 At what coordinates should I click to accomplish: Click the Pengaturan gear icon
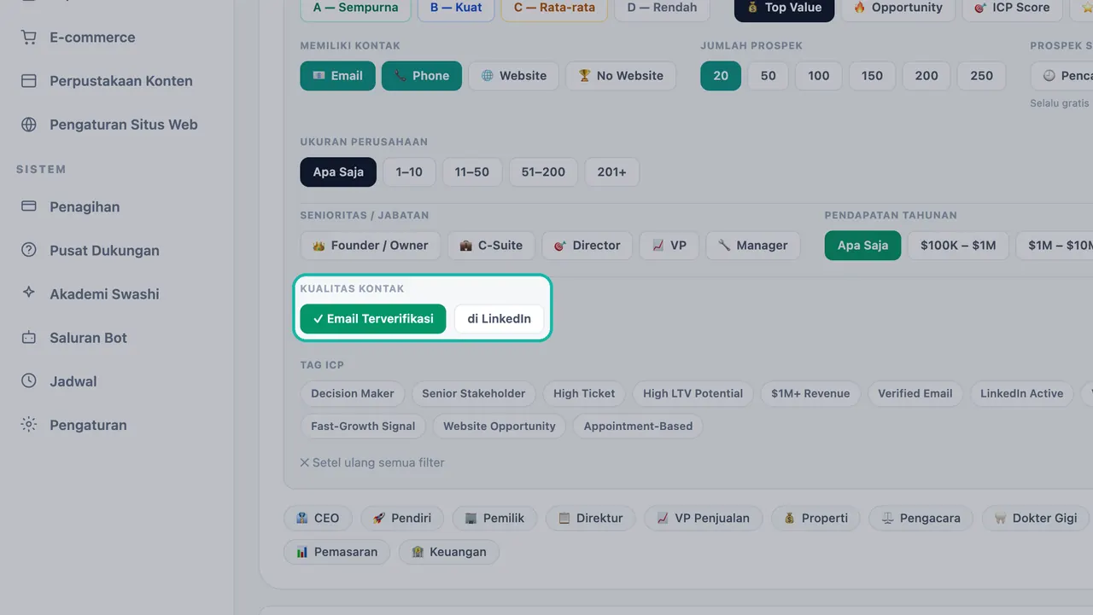[x=29, y=425]
